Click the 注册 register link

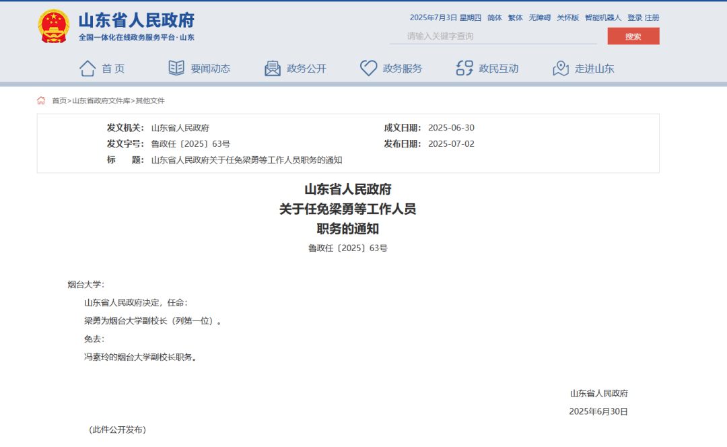point(652,18)
